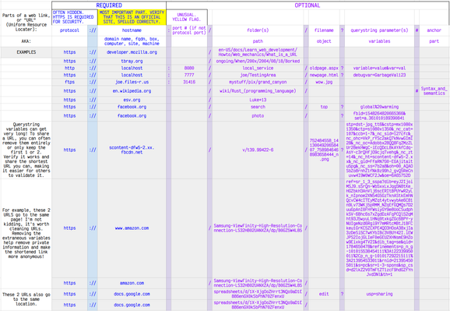Click the 'en-US/docs/Learn_web_development' path cell

(x=258, y=52)
